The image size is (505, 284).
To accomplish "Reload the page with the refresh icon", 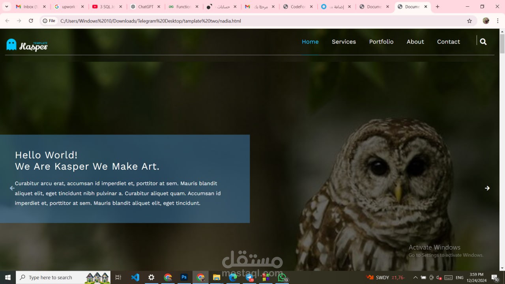I will (31, 21).
